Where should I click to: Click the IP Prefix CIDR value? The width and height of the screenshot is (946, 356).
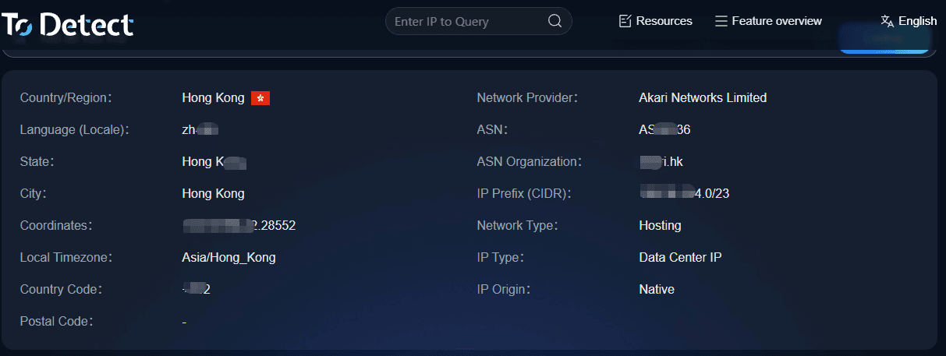point(684,193)
